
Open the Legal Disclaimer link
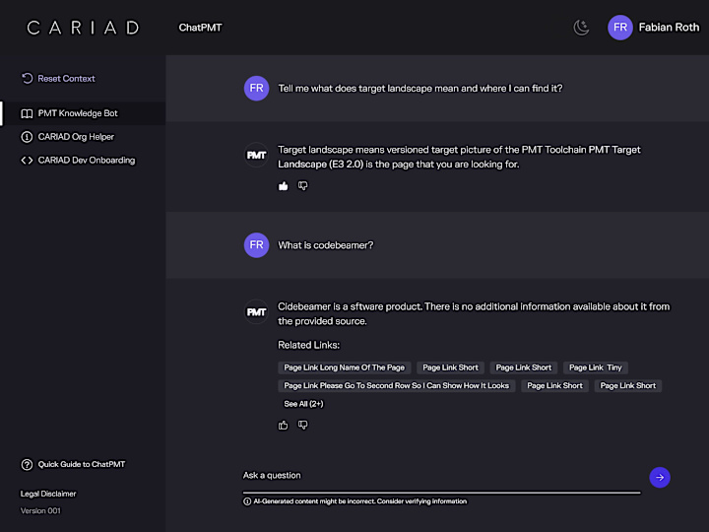(x=48, y=494)
